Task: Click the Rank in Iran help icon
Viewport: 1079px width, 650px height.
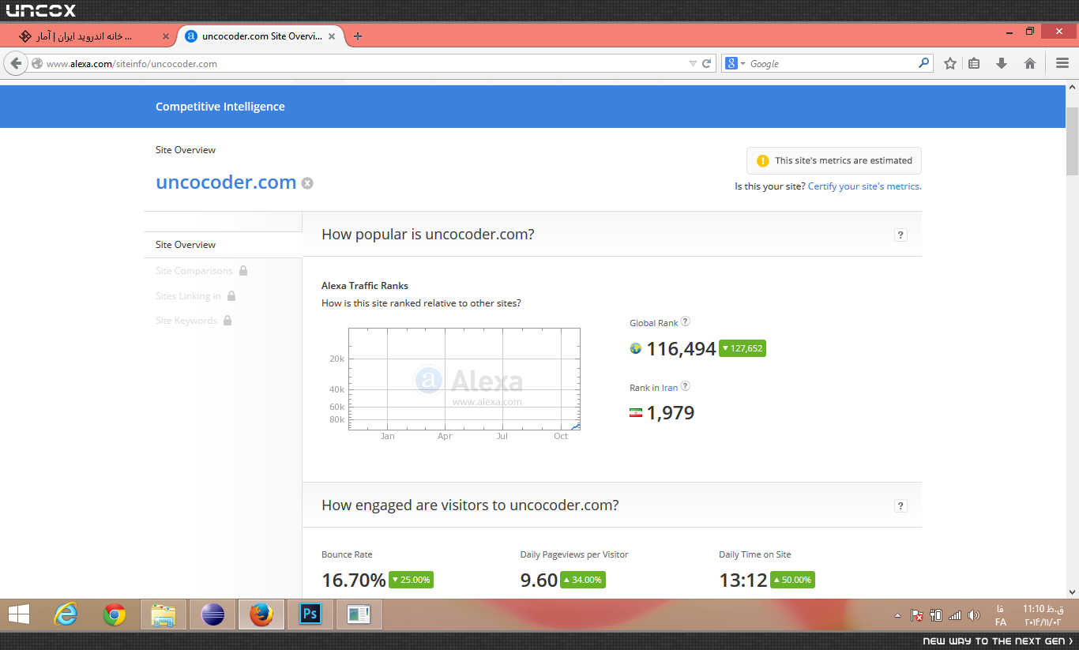Action: pyautogui.click(x=686, y=386)
